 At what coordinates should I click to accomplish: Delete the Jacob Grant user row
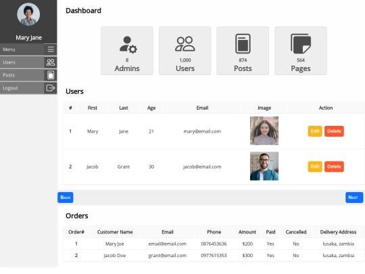tap(334, 166)
